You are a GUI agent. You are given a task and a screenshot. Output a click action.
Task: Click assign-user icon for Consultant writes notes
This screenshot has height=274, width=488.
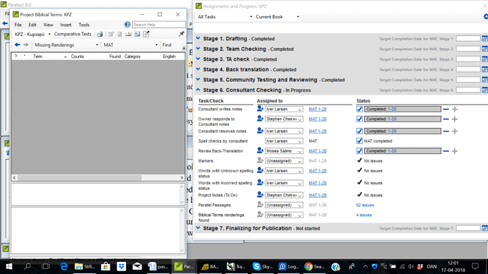pyautogui.click(x=260, y=109)
